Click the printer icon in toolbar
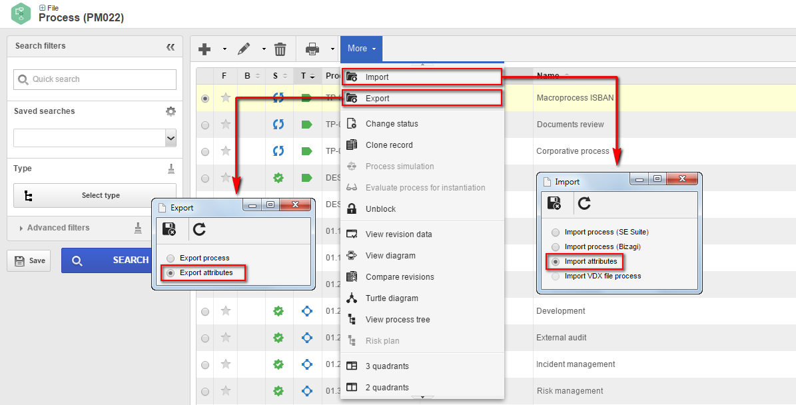The height and width of the screenshot is (405, 796). [312, 49]
